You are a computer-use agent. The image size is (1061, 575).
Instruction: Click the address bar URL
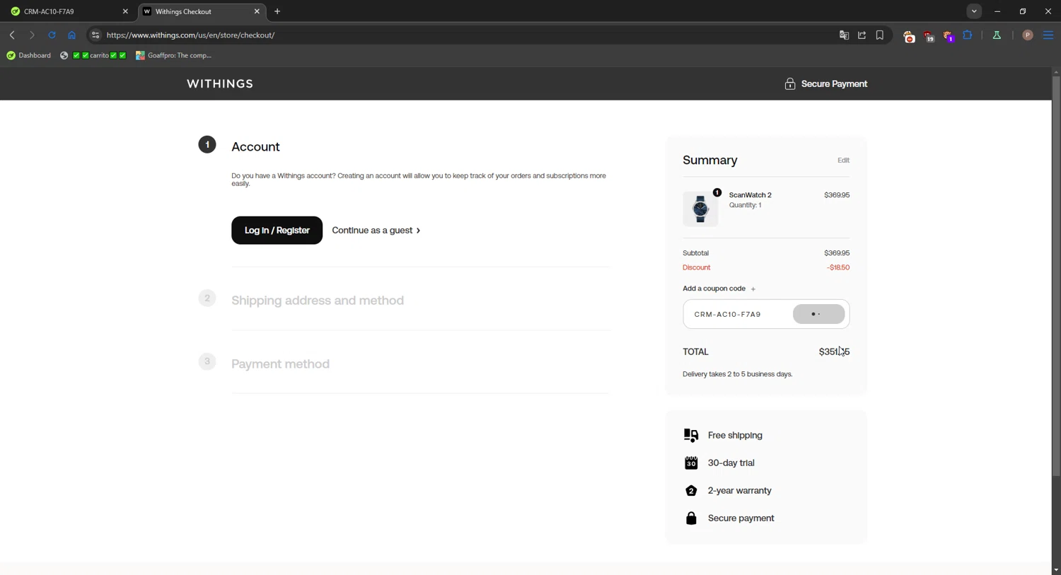click(x=191, y=35)
